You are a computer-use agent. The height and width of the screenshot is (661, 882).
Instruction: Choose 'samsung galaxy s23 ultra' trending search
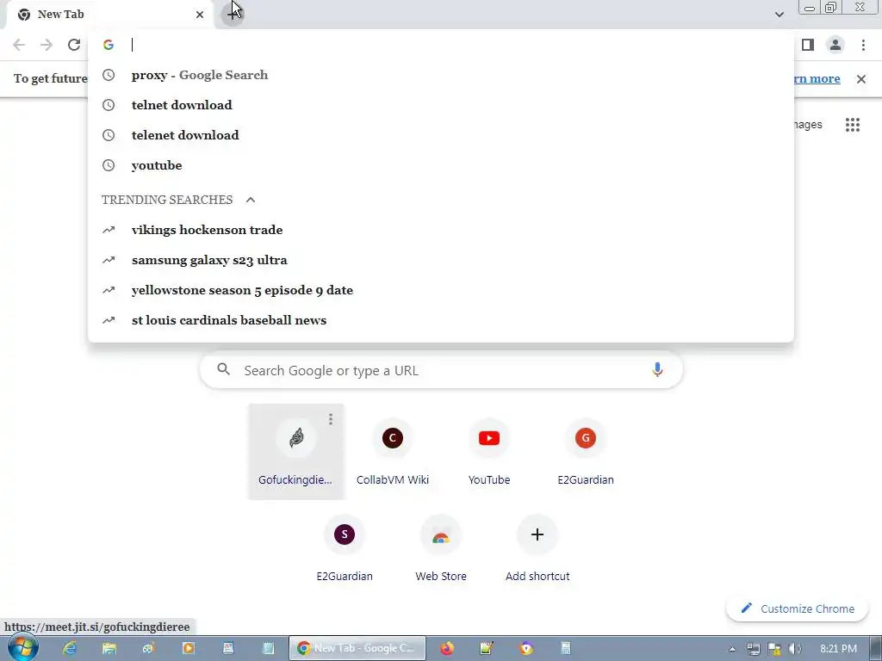pyautogui.click(x=441, y=260)
